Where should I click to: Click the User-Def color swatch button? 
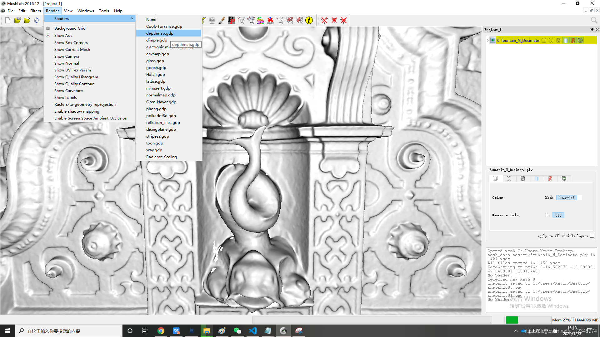point(579,198)
